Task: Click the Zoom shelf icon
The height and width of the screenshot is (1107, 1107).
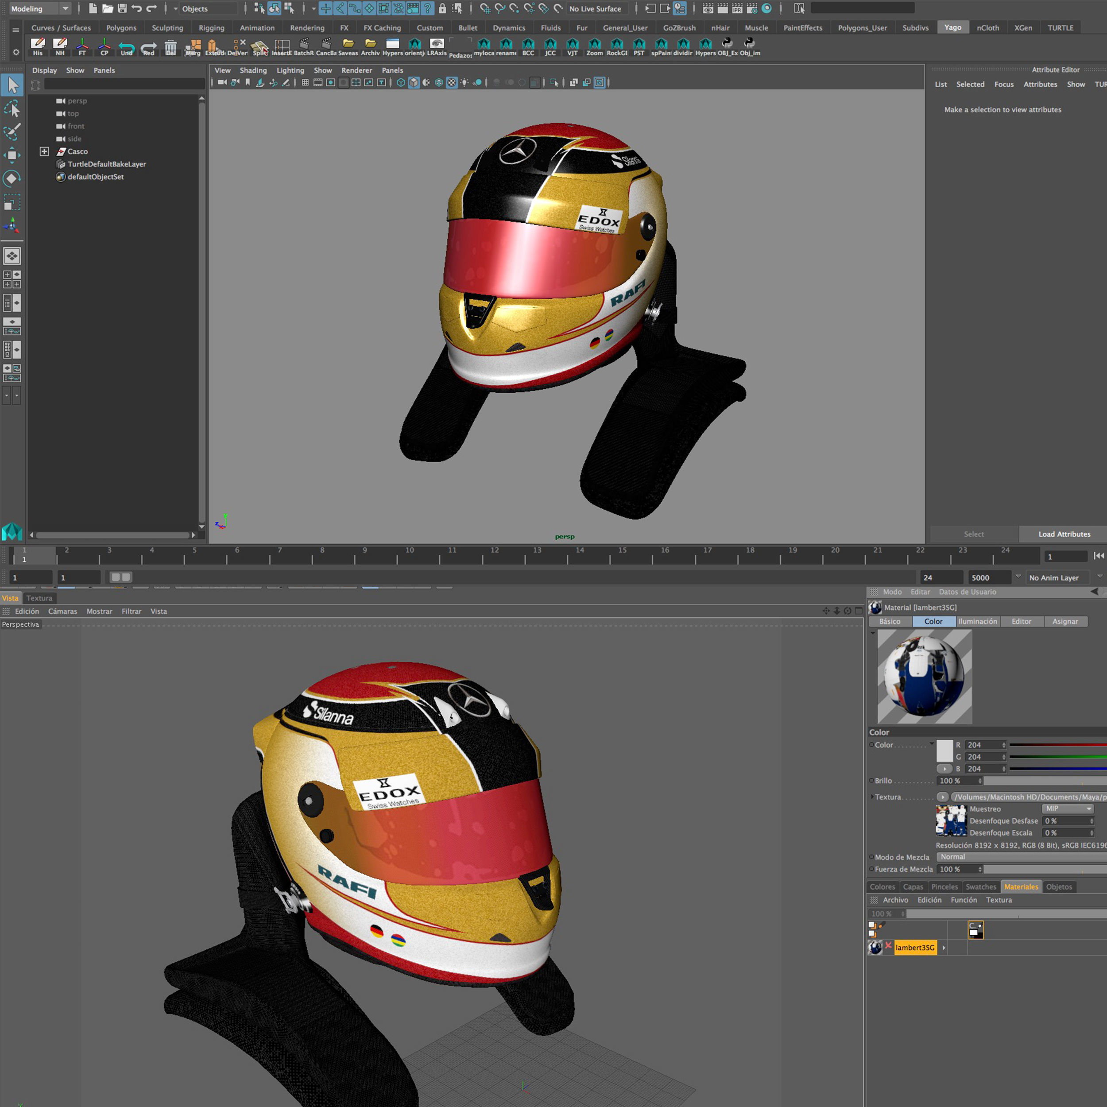Action: pyautogui.click(x=594, y=47)
